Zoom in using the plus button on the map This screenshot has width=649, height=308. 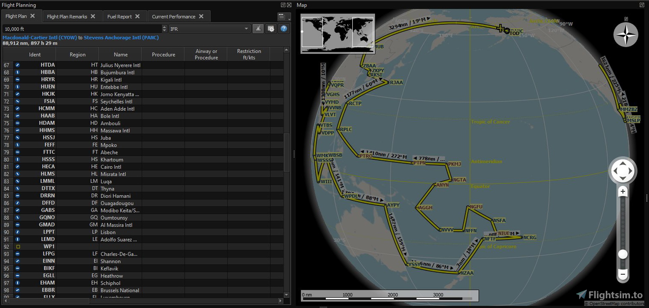tap(623, 191)
